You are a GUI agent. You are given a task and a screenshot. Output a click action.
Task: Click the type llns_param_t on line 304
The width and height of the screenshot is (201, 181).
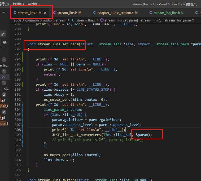[56, 110]
